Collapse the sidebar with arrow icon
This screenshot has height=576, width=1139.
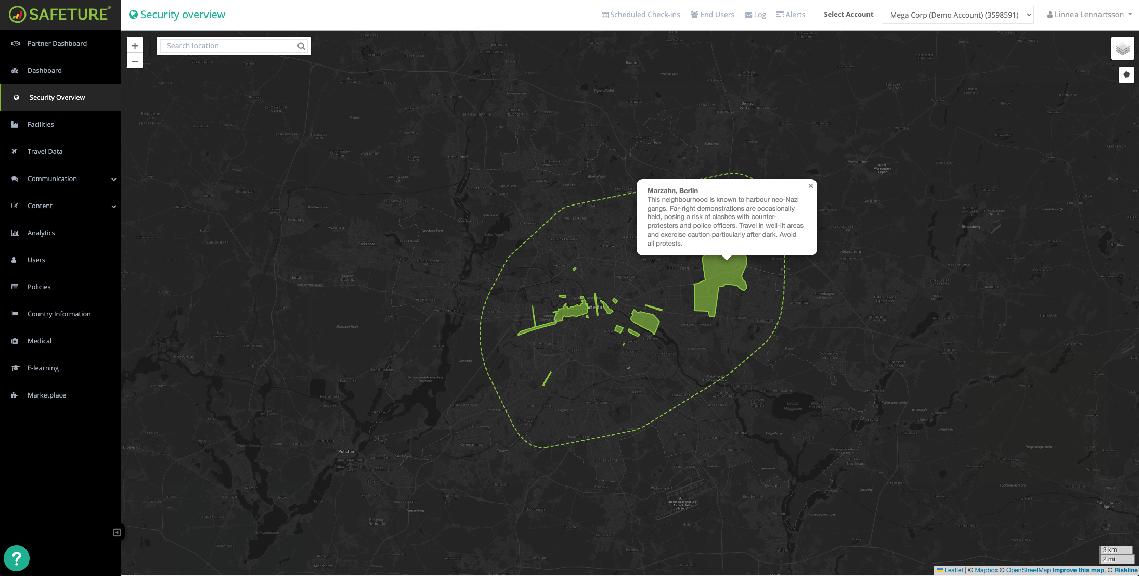tap(117, 532)
